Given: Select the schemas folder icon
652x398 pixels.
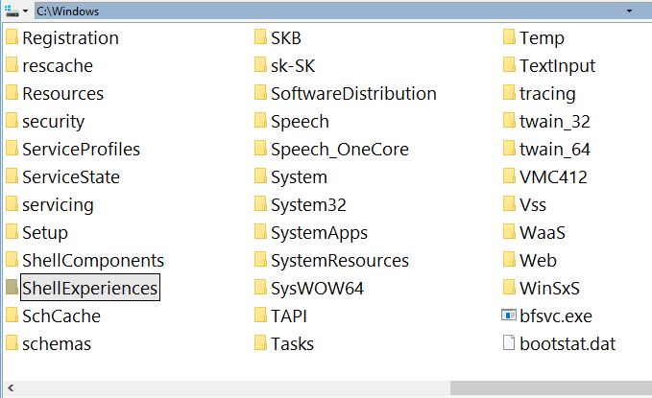Looking at the screenshot, I should coord(12,343).
